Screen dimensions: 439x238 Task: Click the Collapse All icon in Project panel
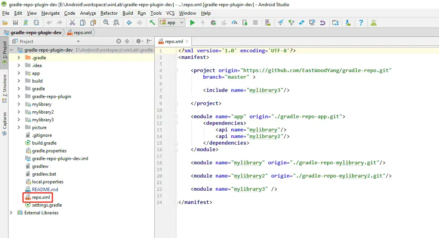(127, 41)
